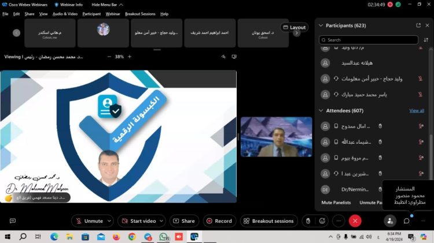Open the panel options ellipsis at bottom right
This screenshot has width=434, height=243.
423,221
